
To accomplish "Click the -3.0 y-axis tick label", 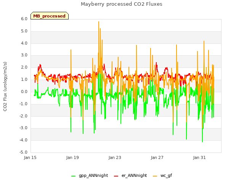I will [24, 128].
